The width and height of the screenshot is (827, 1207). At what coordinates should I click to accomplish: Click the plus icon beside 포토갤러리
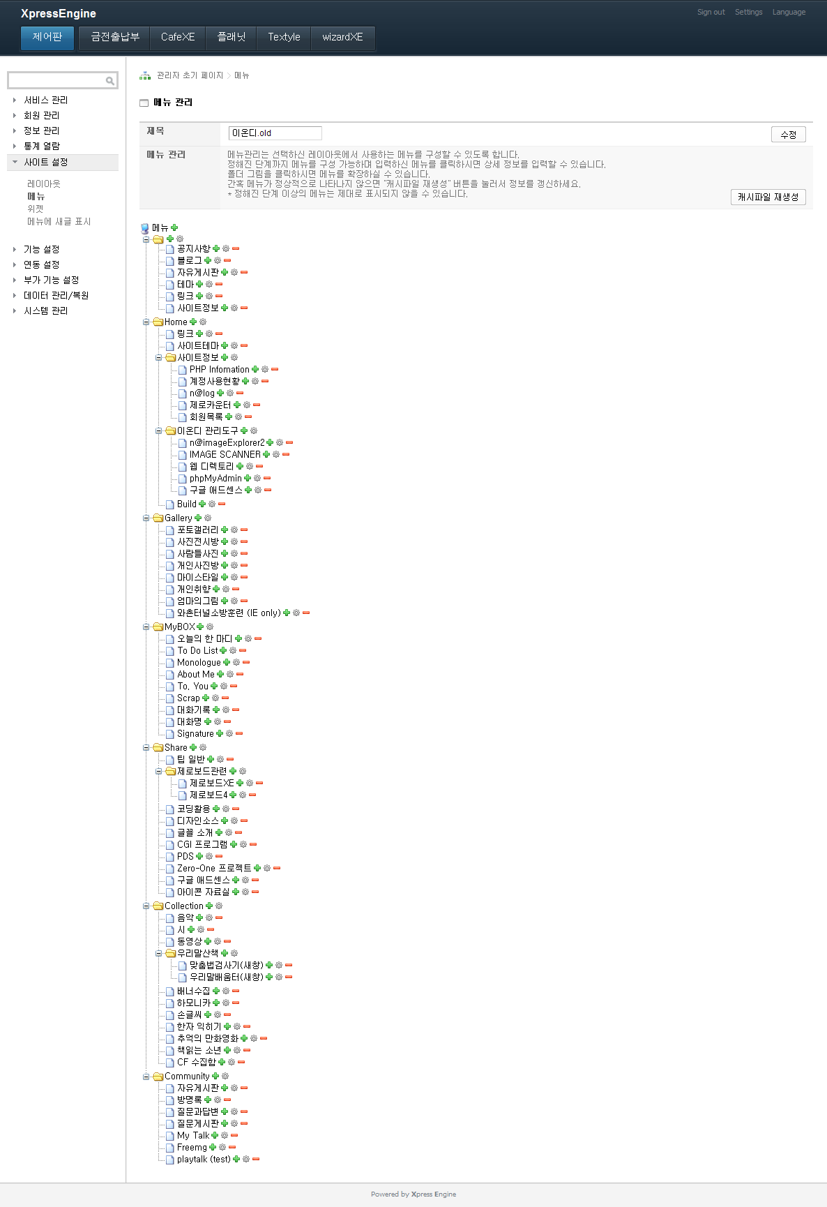pyautogui.click(x=225, y=530)
